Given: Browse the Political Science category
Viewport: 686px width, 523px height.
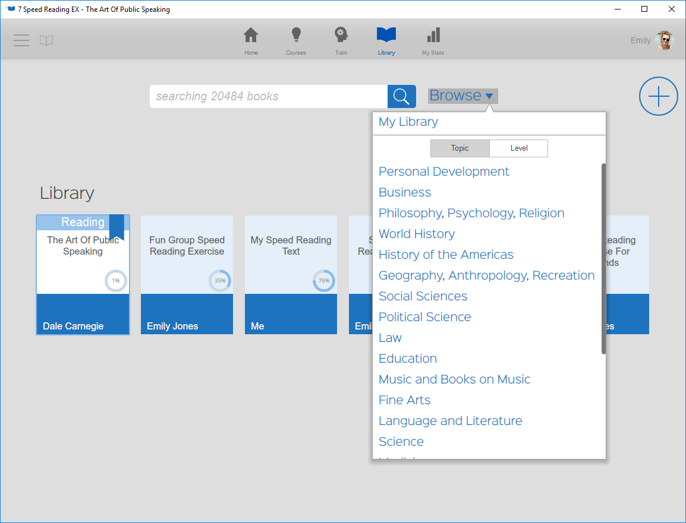Looking at the screenshot, I should (x=424, y=317).
